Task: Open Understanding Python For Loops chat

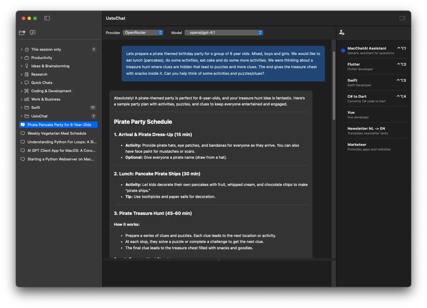Action: click(x=62, y=142)
